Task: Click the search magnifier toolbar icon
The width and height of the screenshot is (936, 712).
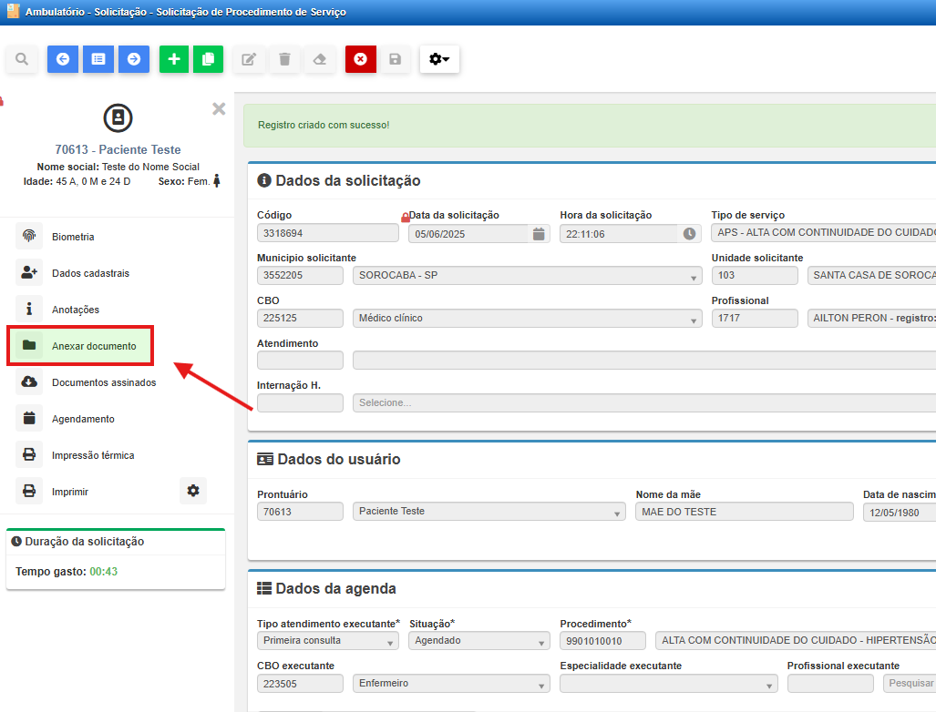Action: [x=22, y=59]
